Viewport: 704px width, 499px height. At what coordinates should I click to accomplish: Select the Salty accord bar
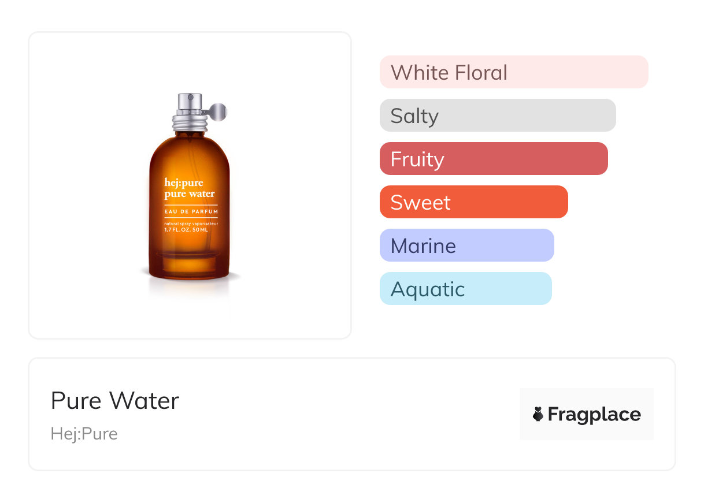tap(497, 116)
